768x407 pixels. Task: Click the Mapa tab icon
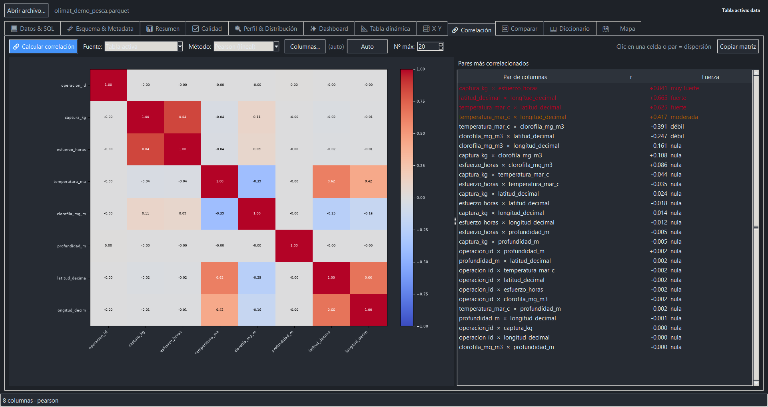(606, 29)
